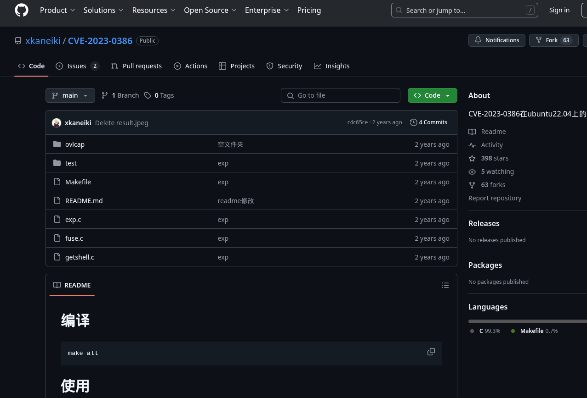Switch to the Insights tab

coord(331,66)
